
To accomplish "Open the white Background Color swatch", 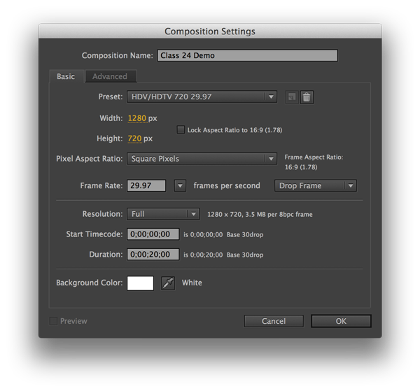I will pyautogui.click(x=141, y=283).
